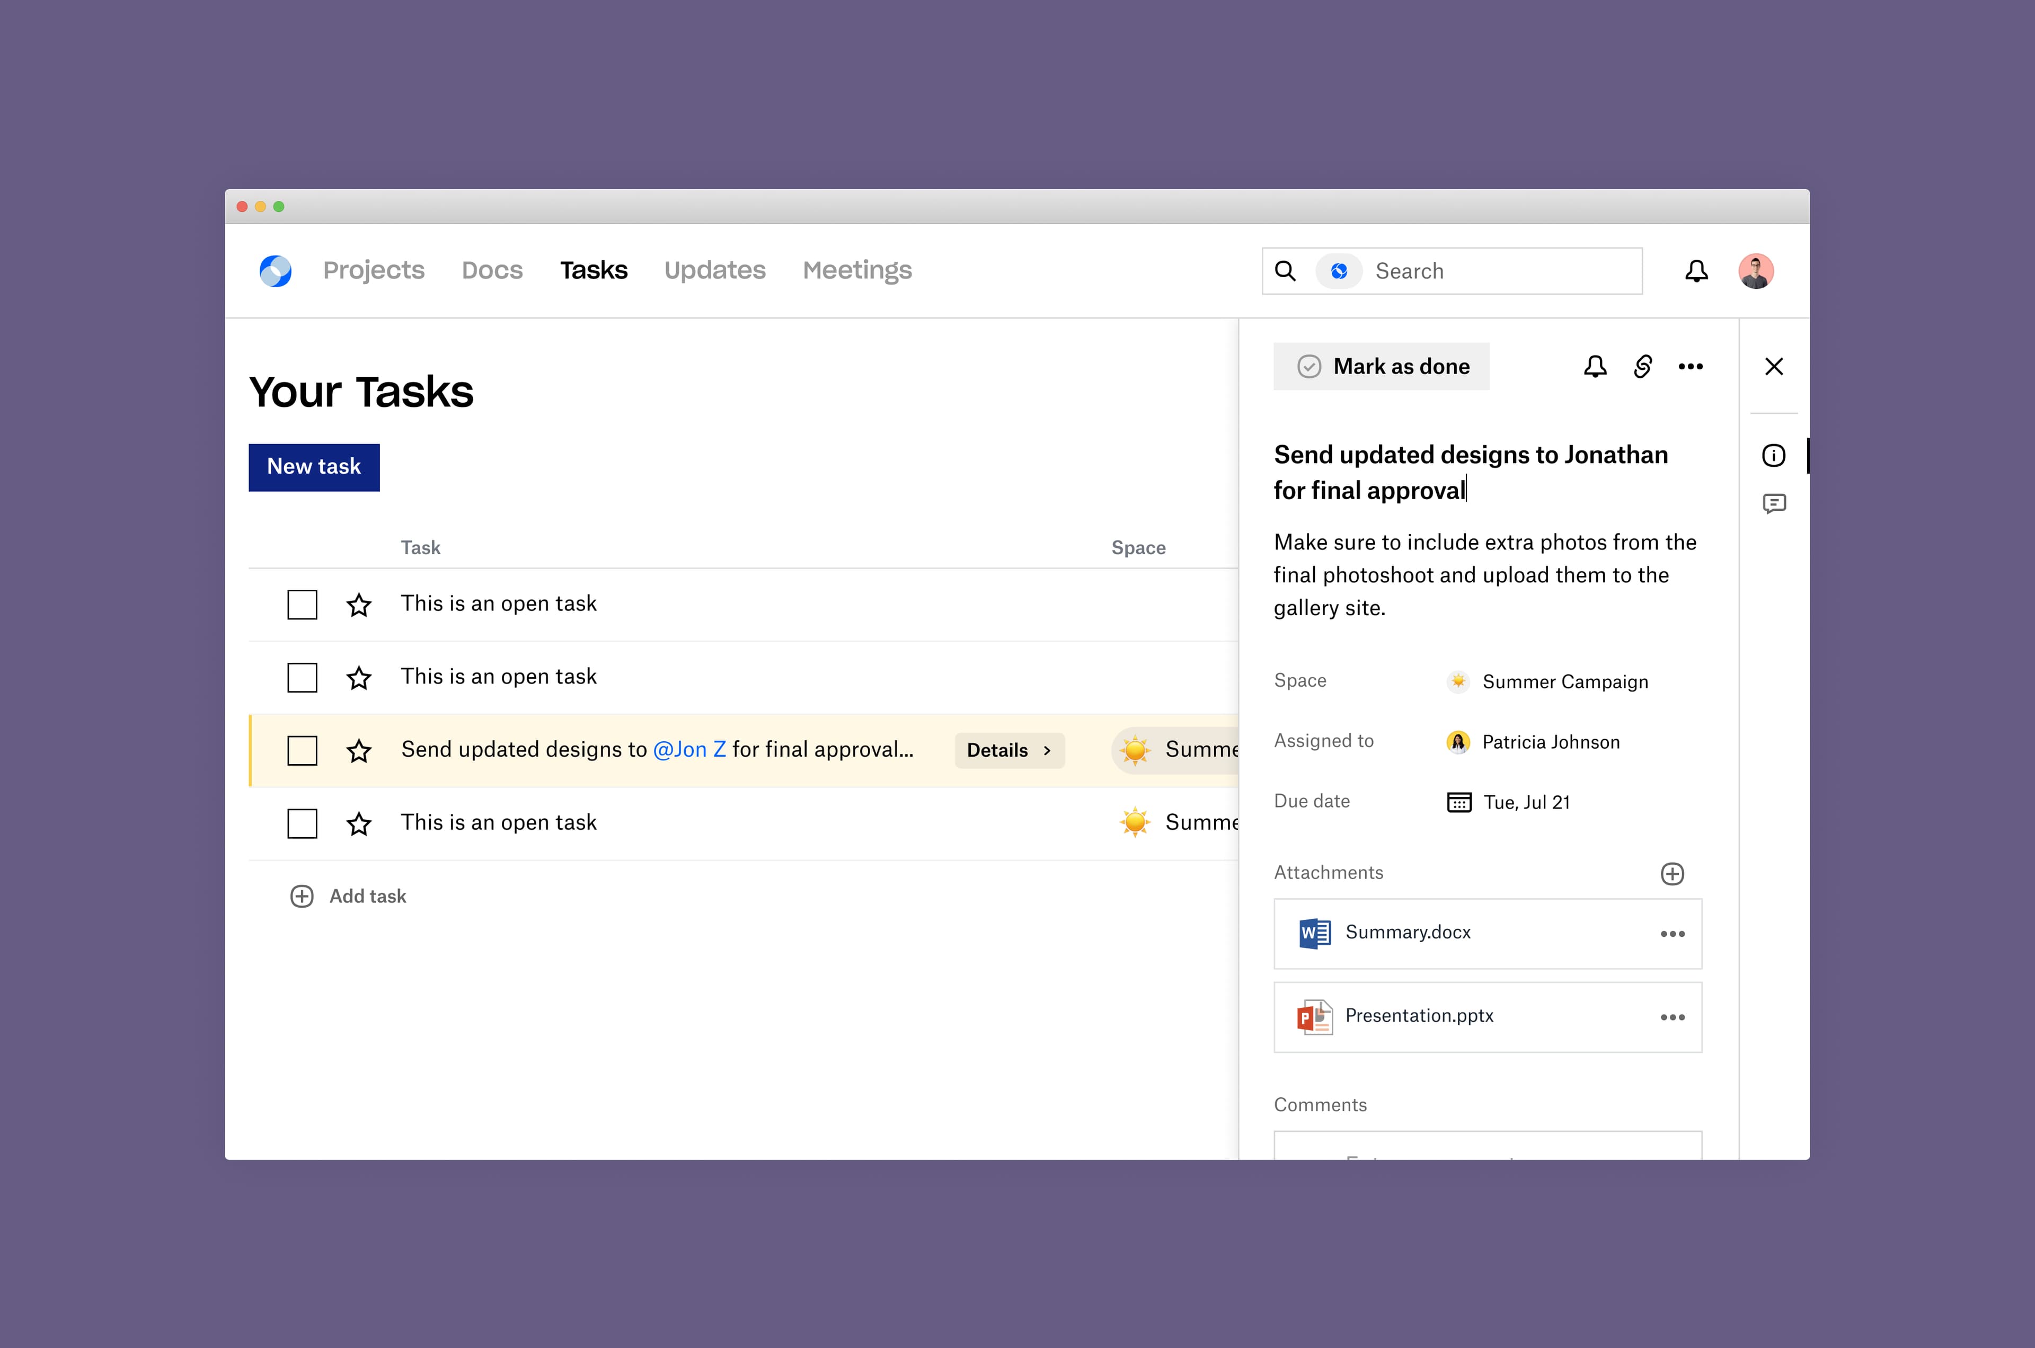The image size is (2035, 1348).
Task: Go to the Updates tab
Action: (x=714, y=271)
